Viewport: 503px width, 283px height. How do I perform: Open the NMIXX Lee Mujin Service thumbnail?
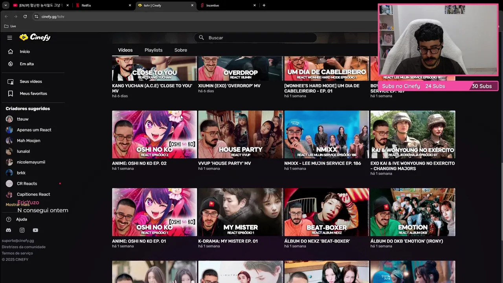click(327, 134)
